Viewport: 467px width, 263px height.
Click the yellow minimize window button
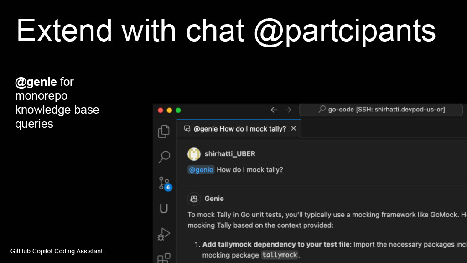coord(170,110)
